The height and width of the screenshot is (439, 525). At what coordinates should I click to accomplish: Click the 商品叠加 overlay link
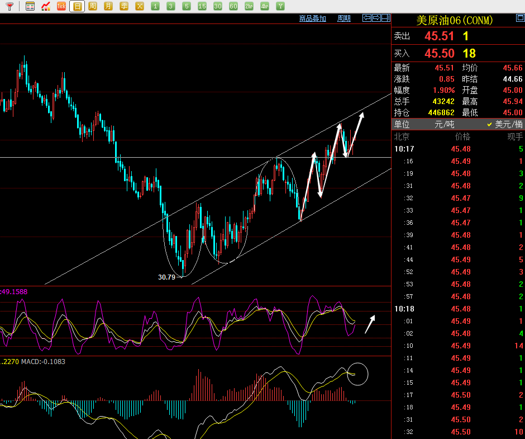tap(312, 18)
